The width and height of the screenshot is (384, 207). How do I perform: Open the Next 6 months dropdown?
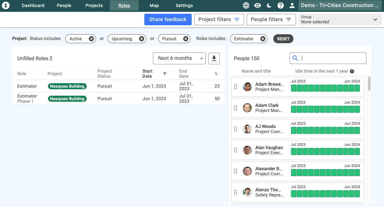179,58
